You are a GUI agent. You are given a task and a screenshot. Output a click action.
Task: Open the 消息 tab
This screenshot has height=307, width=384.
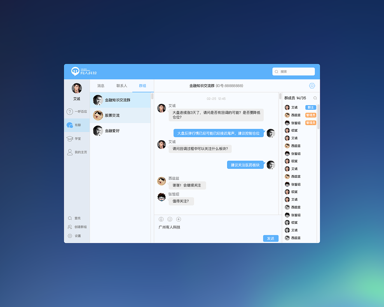(101, 85)
